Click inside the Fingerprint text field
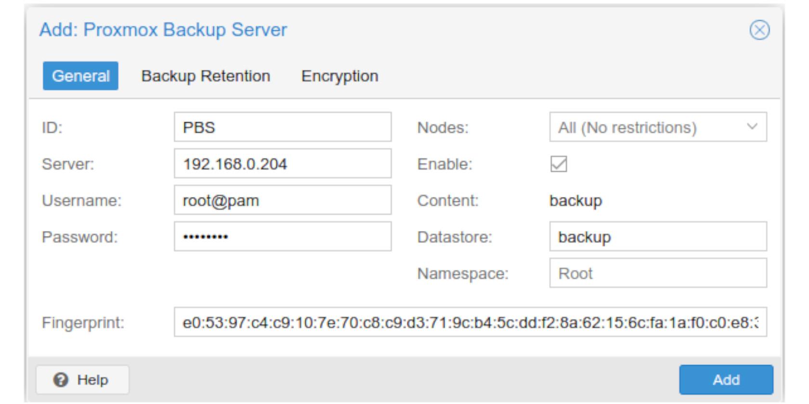The image size is (809, 404). click(x=470, y=322)
